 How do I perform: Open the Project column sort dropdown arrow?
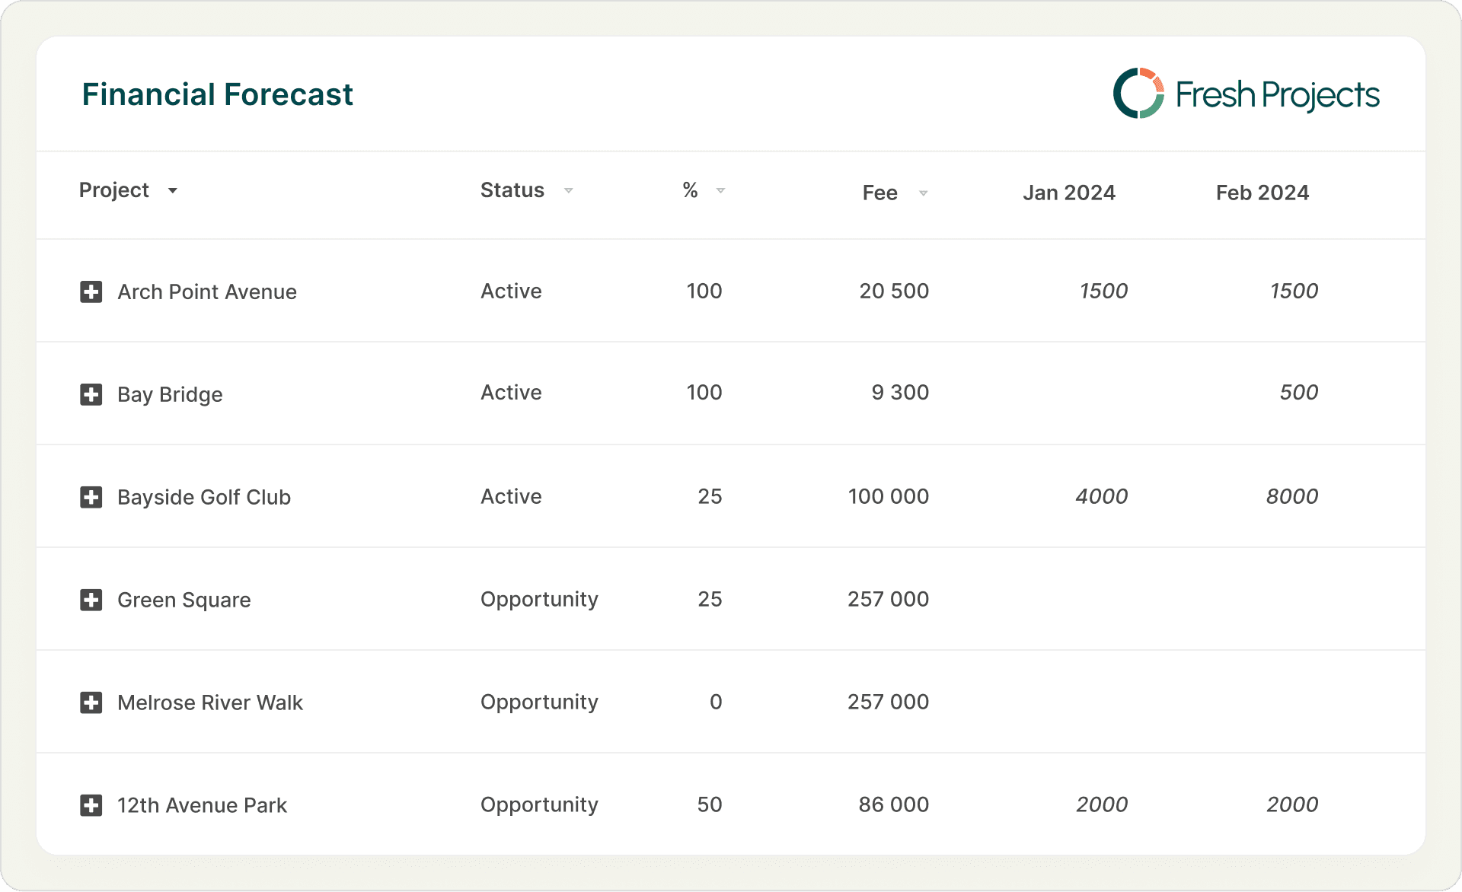(x=173, y=190)
